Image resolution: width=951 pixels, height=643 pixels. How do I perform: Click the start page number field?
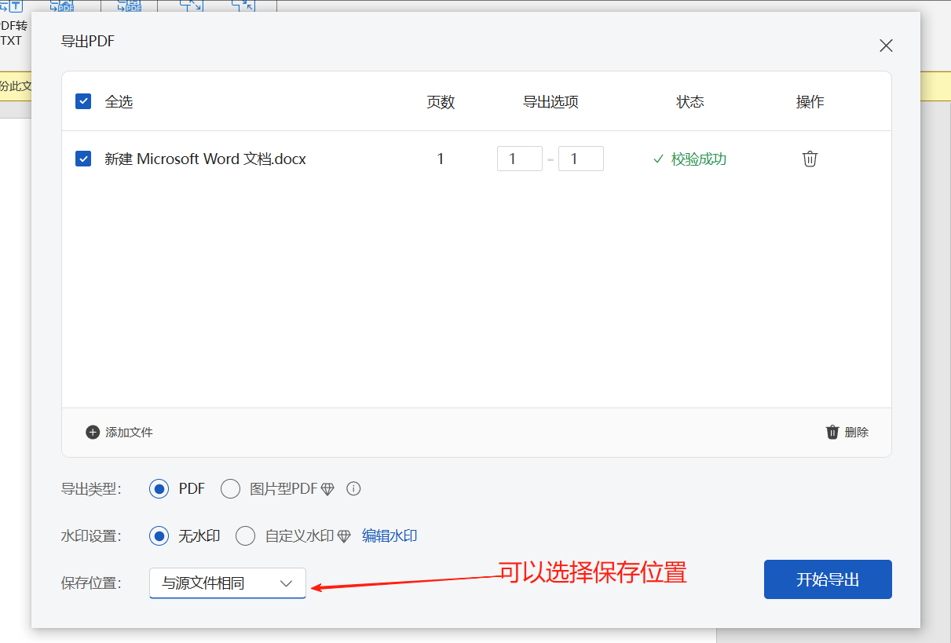coord(519,159)
